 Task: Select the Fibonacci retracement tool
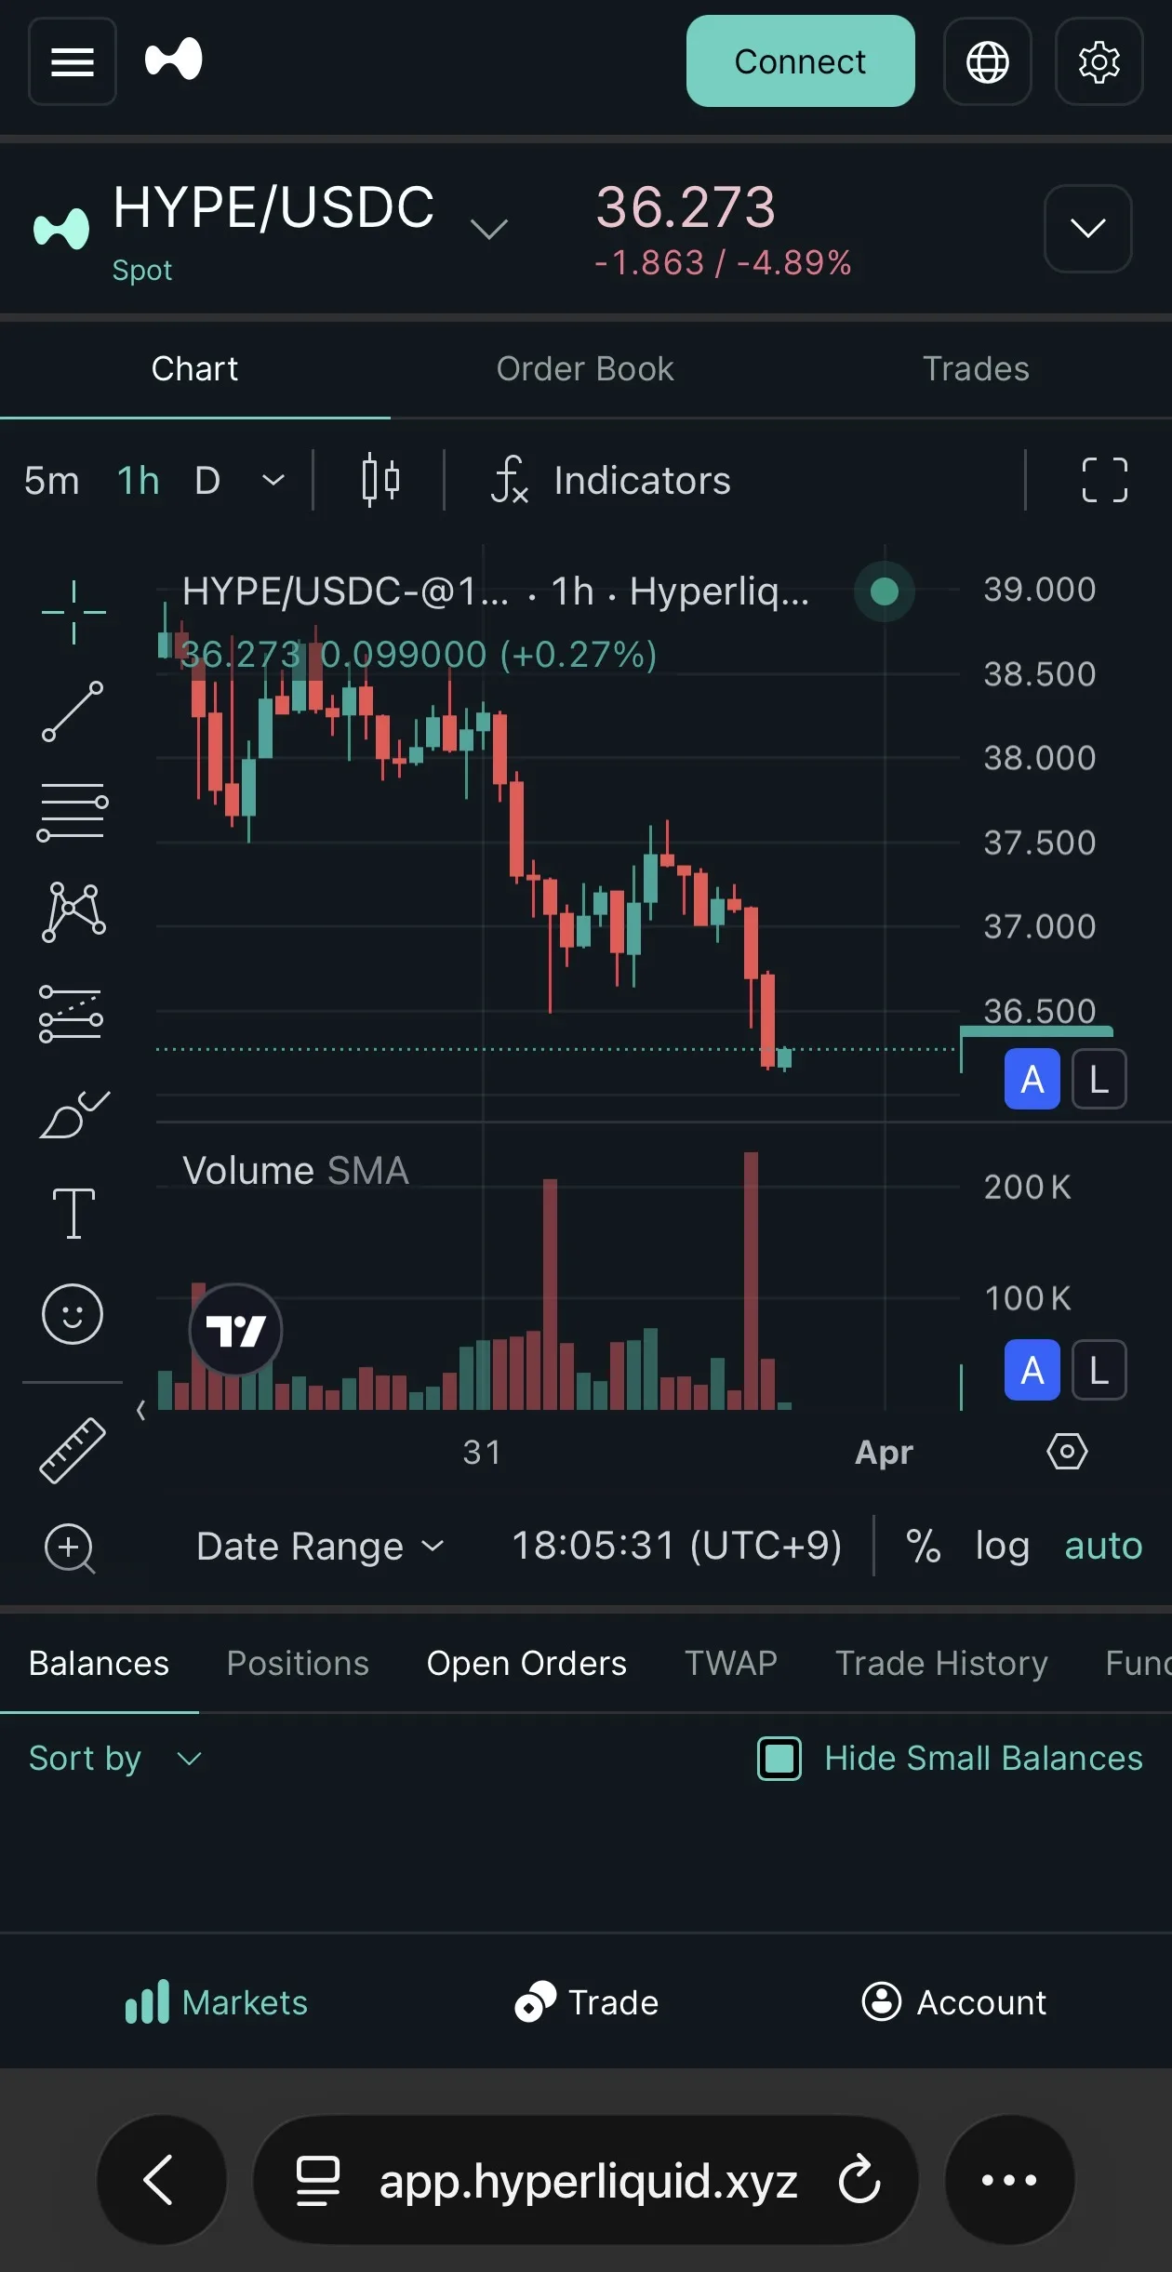pos(73,812)
